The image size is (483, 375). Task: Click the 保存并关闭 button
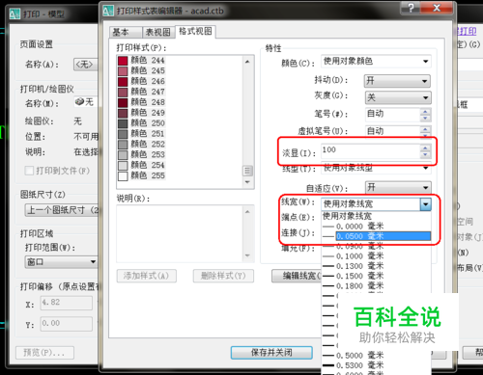[271, 353]
